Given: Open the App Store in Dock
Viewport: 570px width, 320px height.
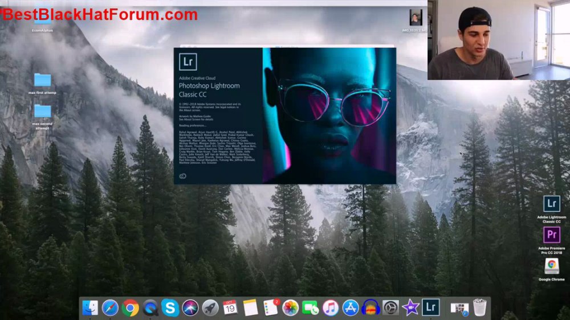Looking at the screenshot, I should coord(351,308).
